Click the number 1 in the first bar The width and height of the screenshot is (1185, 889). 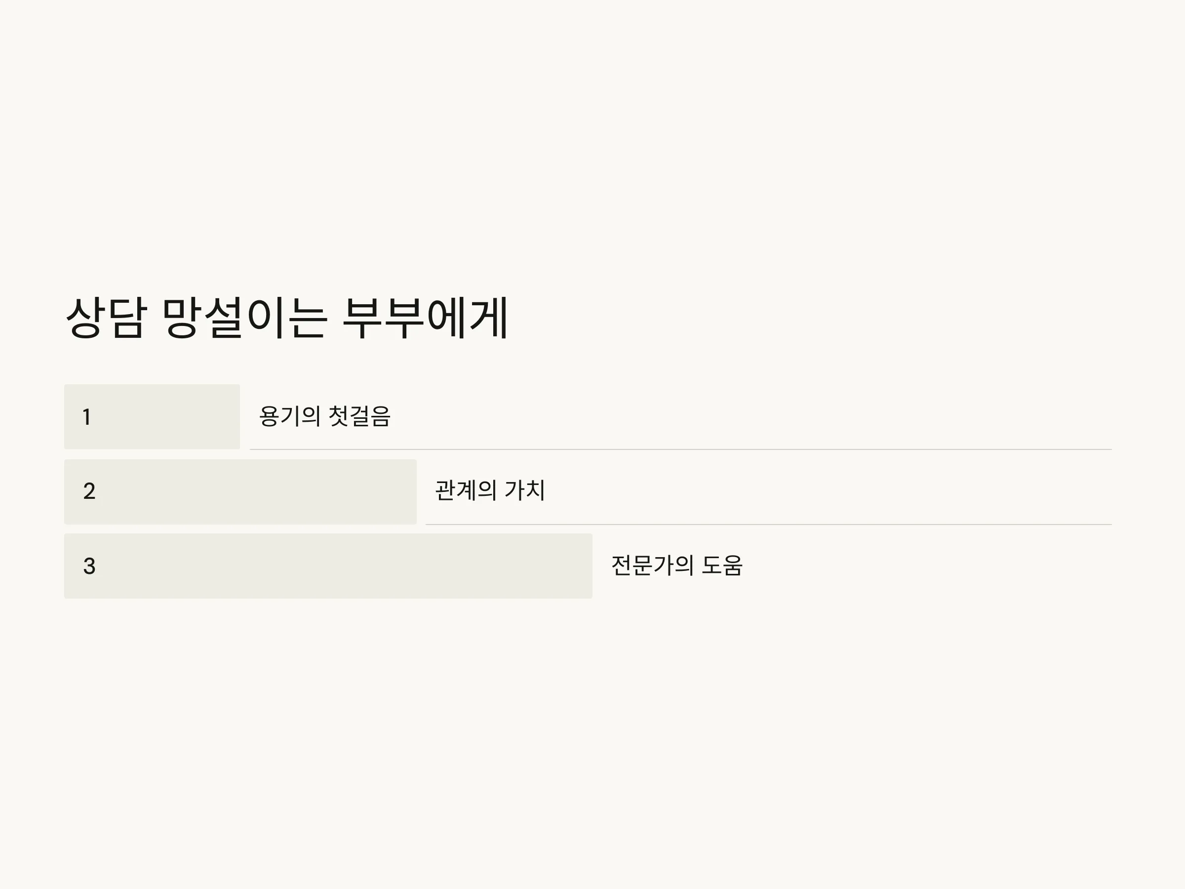87,417
